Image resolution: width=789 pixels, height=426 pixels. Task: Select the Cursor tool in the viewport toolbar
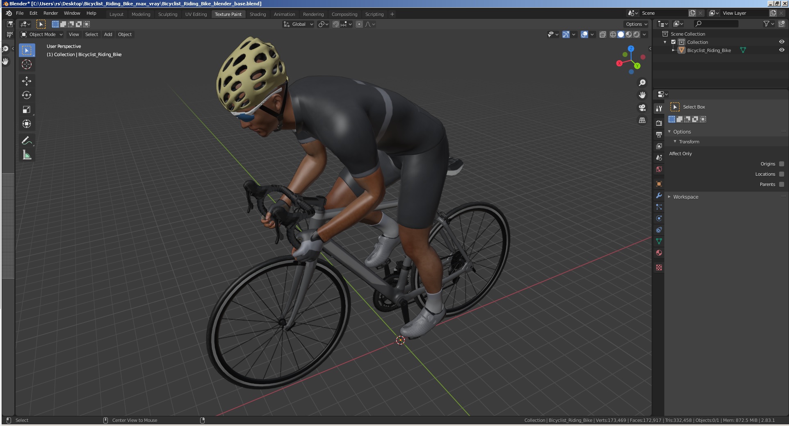click(27, 64)
